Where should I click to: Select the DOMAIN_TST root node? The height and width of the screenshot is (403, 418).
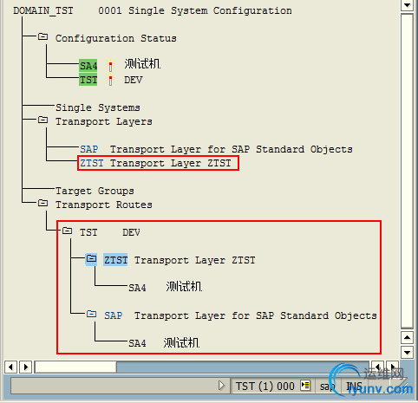click(43, 10)
